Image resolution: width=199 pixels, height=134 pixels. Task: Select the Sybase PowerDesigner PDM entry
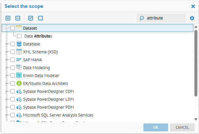[x=48, y=107]
